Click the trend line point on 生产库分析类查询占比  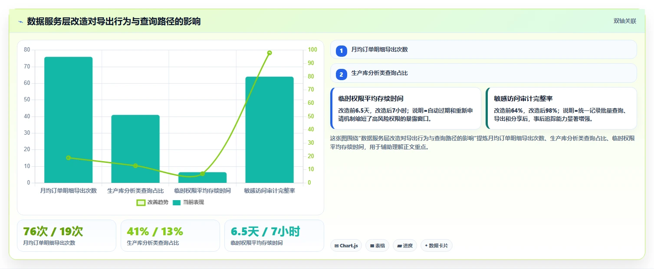click(x=135, y=166)
